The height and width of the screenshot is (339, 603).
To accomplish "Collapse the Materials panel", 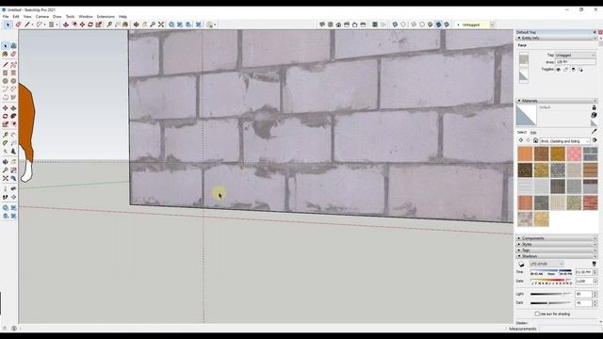I will [x=557, y=101].
